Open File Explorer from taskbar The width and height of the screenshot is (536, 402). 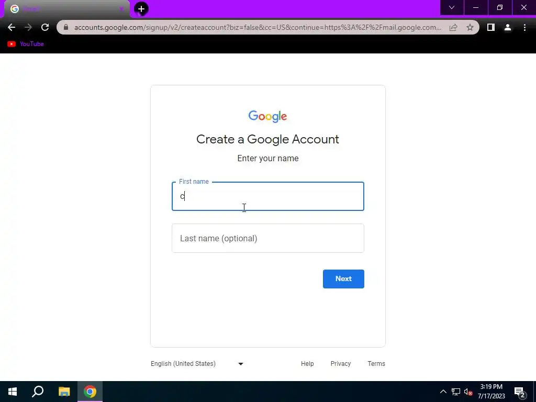64,392
